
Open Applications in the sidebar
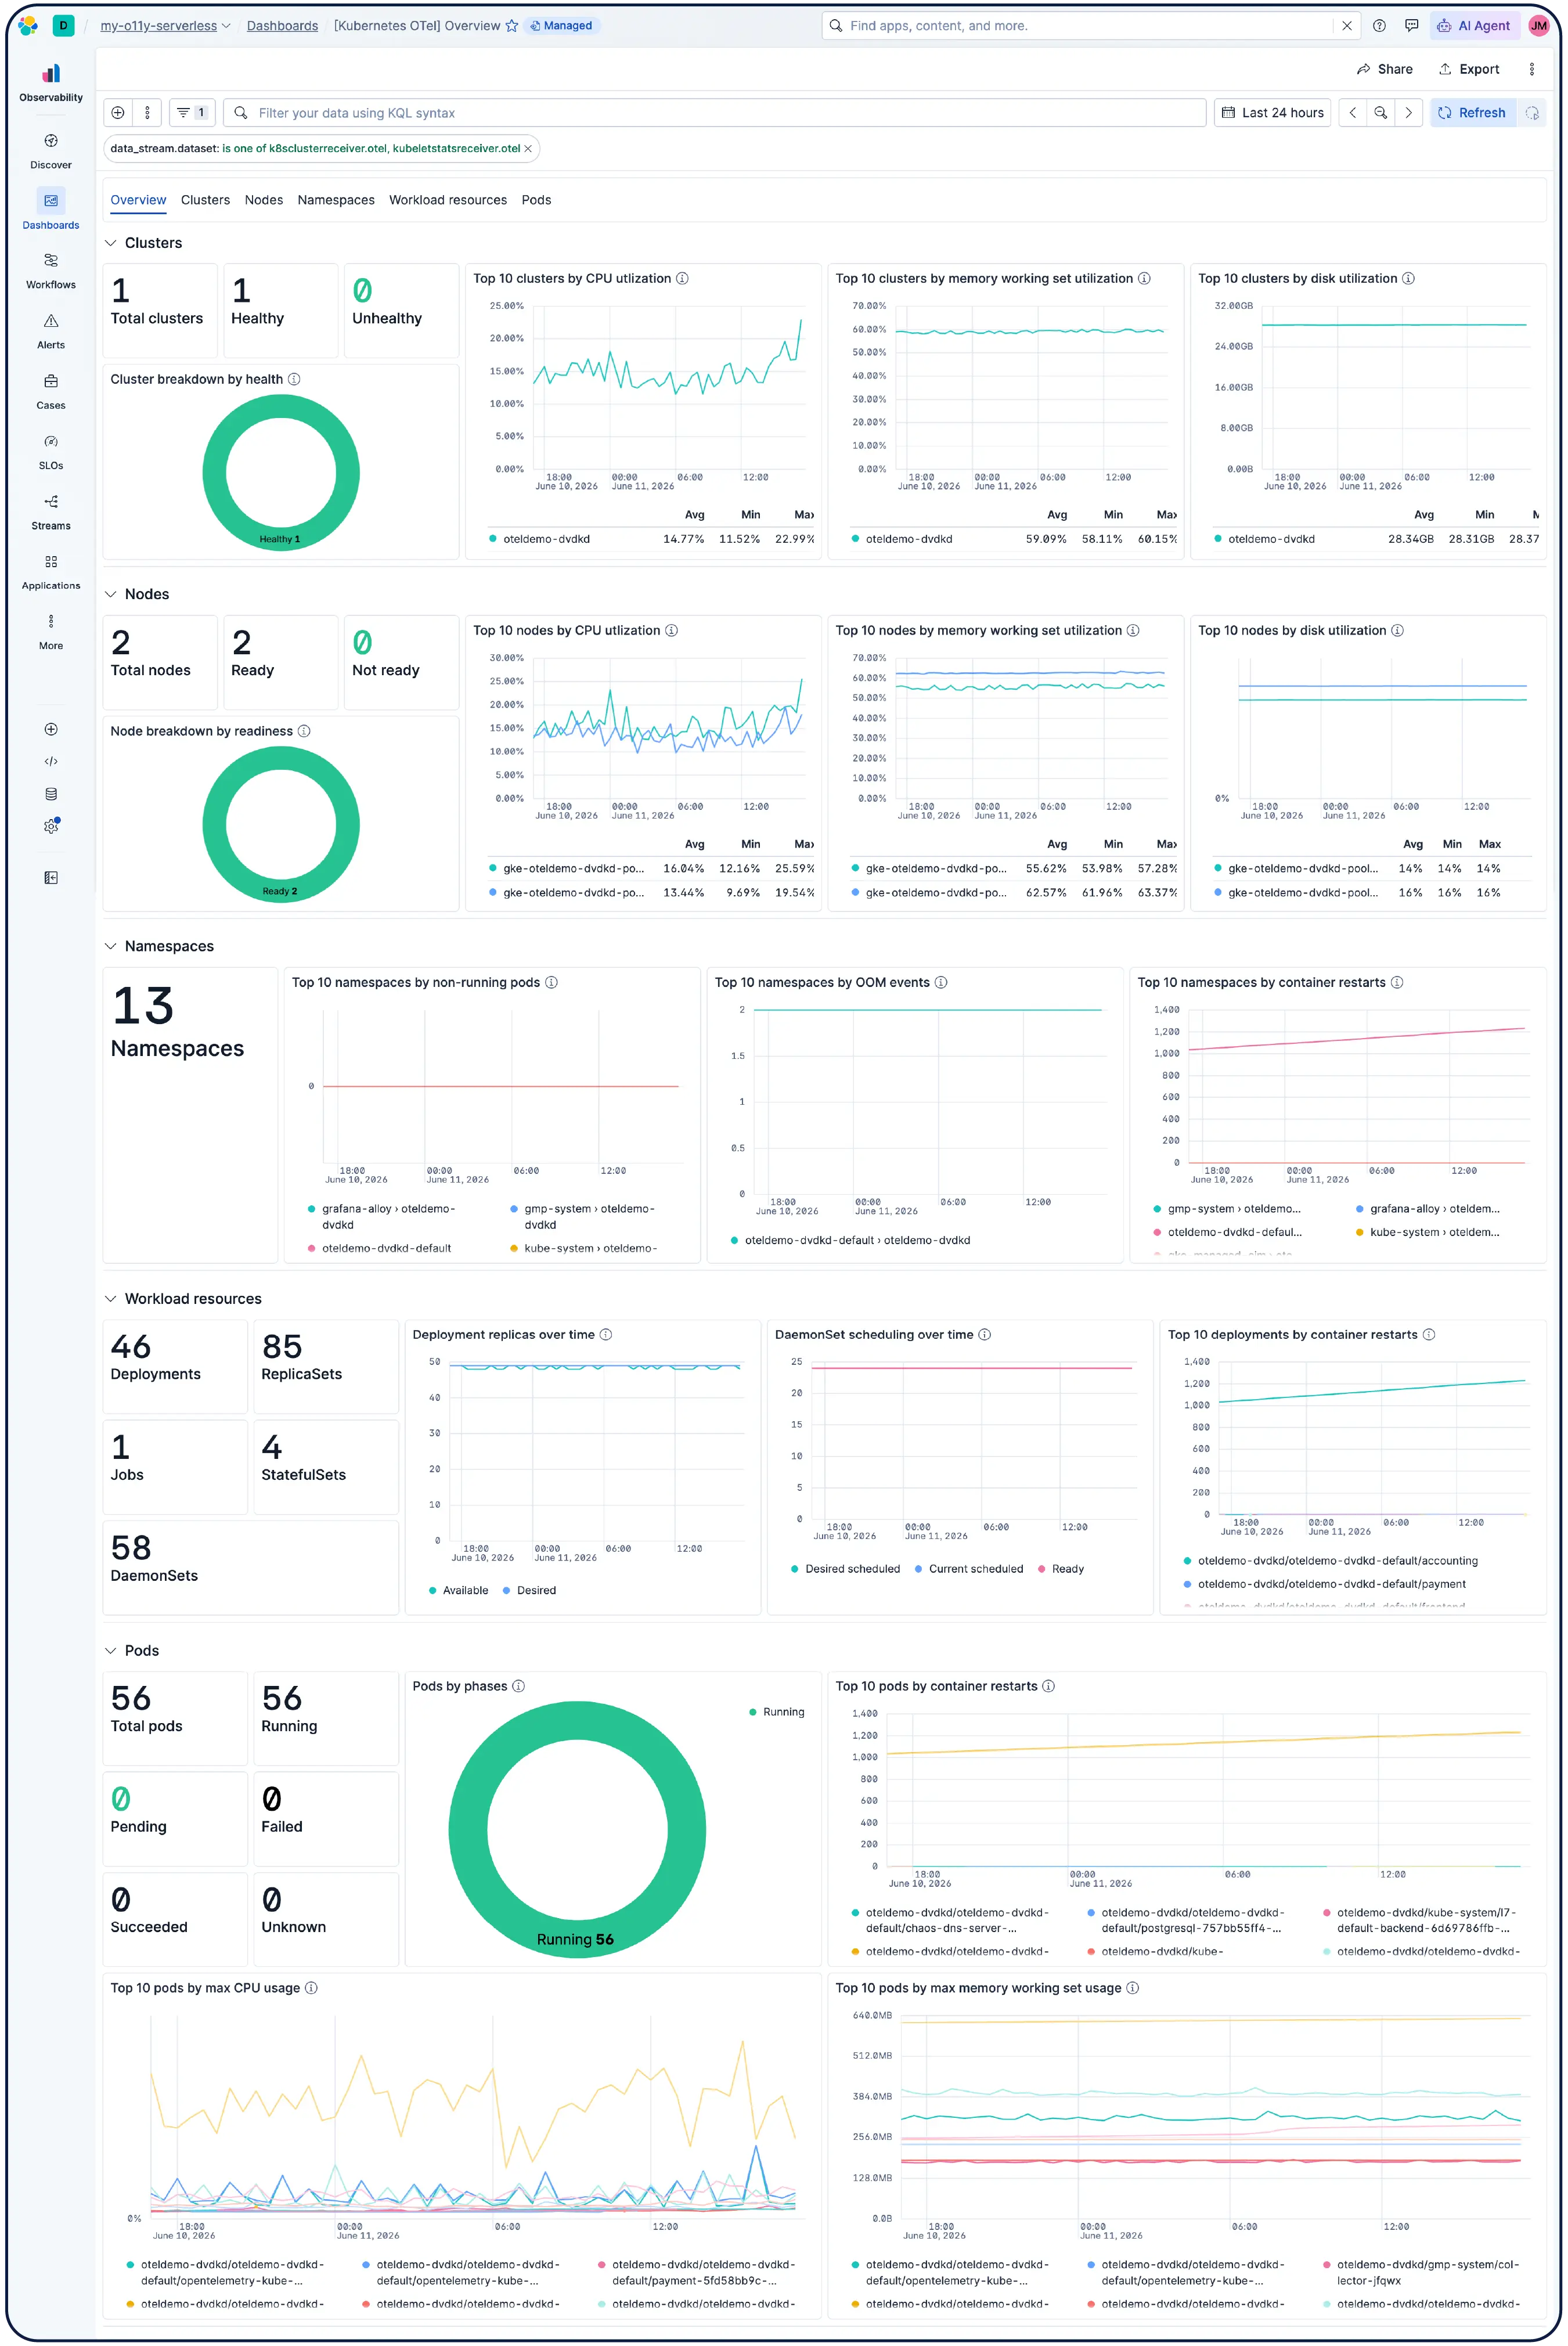[51, 571]
